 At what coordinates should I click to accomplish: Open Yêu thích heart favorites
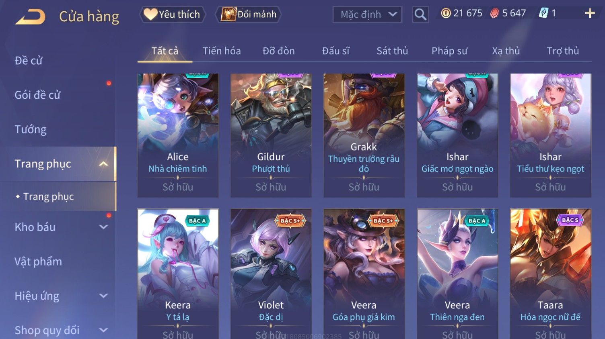coord(172,14)
